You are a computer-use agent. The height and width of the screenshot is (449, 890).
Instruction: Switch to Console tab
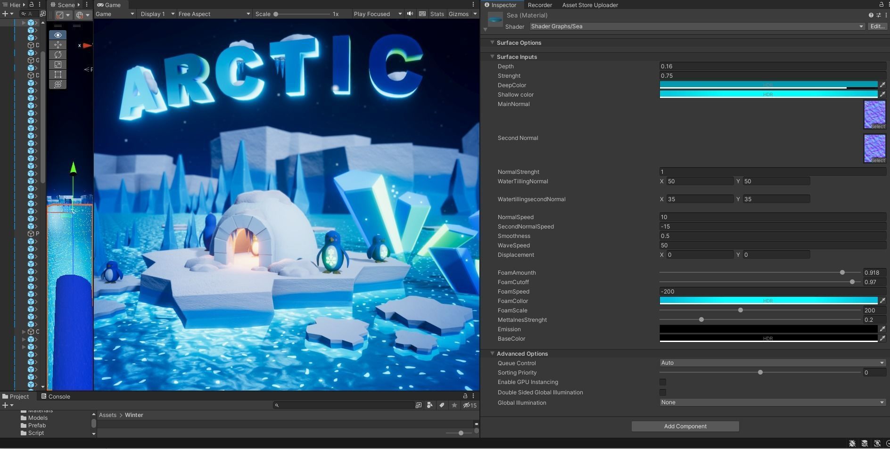(56, 396)
